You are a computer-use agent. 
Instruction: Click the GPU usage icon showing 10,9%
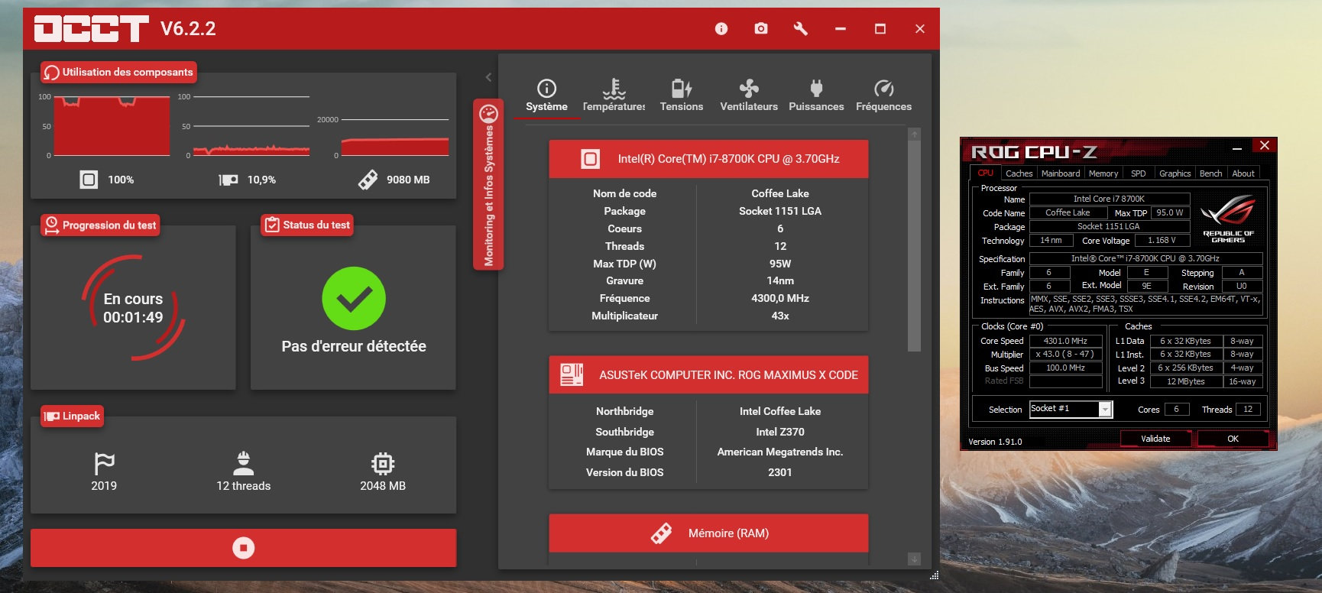228,180
